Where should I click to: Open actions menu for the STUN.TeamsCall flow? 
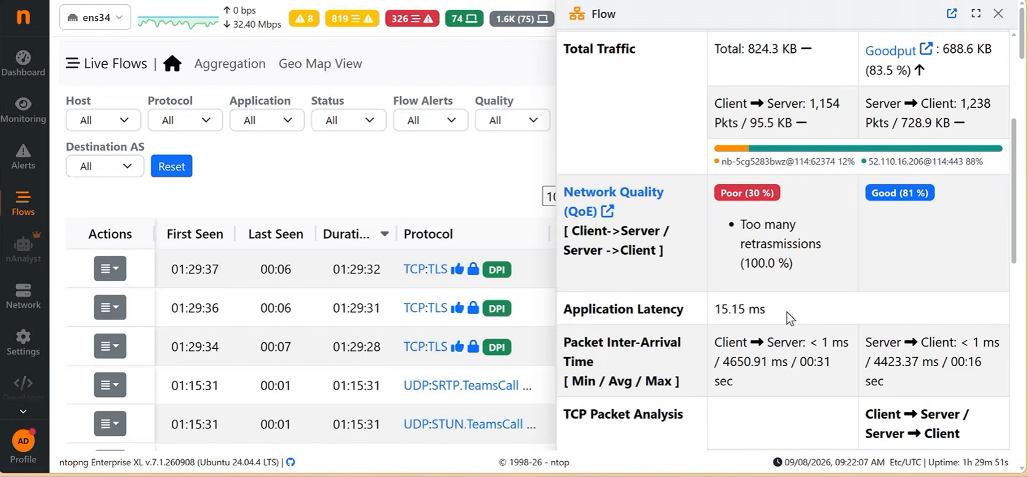pos(110,424)
